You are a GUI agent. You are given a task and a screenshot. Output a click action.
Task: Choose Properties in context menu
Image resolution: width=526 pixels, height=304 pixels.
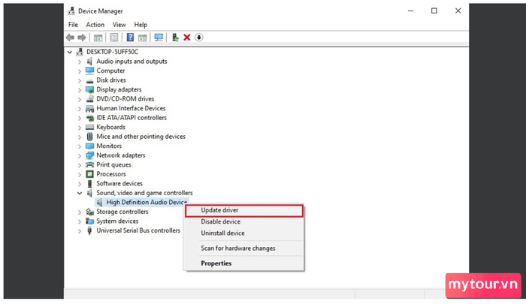click(244, 263)
